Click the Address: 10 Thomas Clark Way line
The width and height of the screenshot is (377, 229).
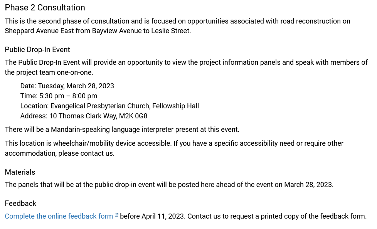pyautogui.click(x=84, y=116)
